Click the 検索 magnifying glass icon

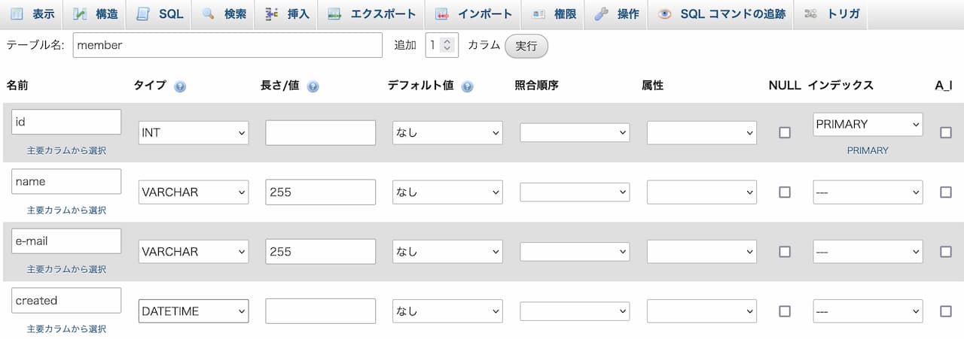tap(208, 14)
